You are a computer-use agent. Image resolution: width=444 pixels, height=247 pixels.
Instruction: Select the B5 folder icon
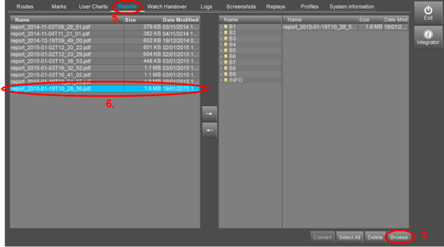225,51
